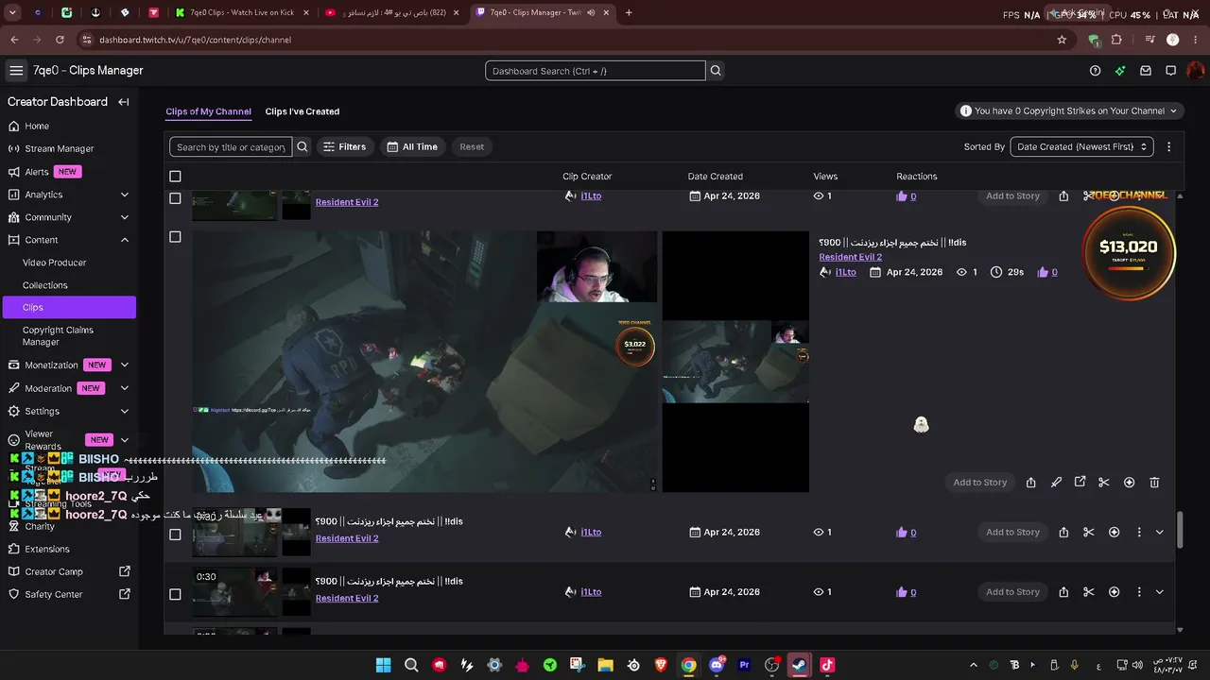1210x680 pixels.
Task: Click the sparkle circle icon on expanded clip
Action: click(x=1129, y=483)
